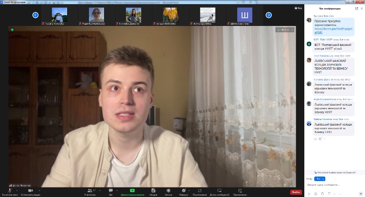The height and width of the screenshot is (197, 365).
Task: Click 'Who can see your messages' info bar
Action: [x=335, y=172]
